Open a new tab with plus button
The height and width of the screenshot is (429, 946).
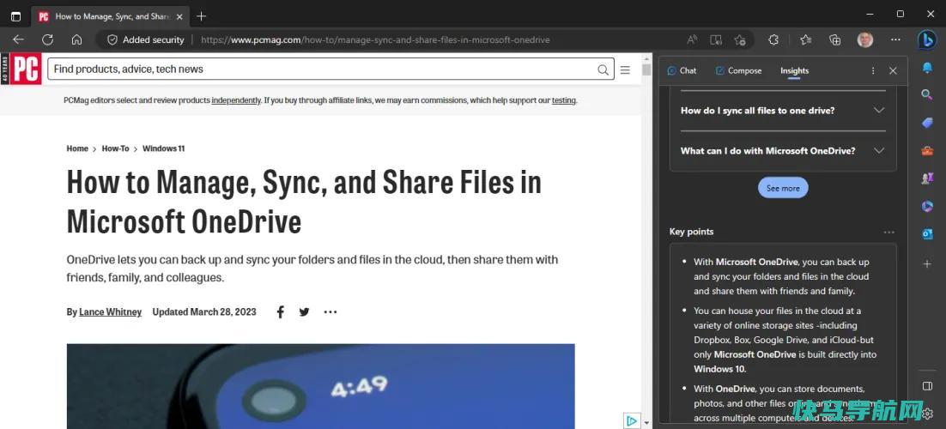point(202,16)
